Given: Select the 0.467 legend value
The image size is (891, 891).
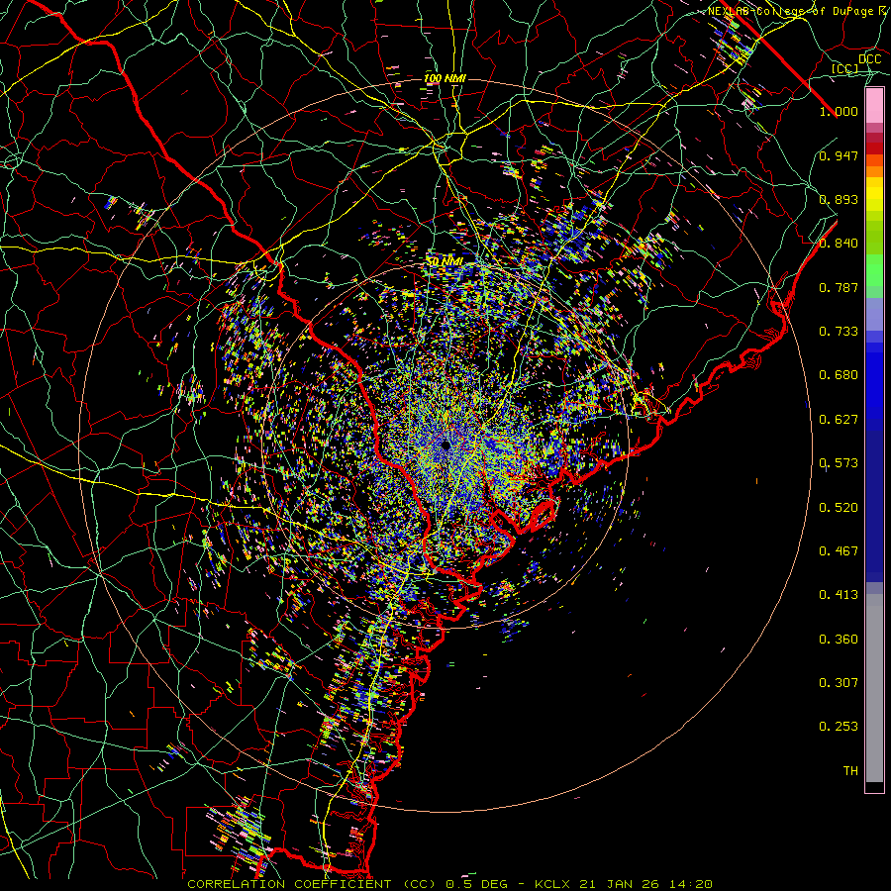Looking at the screenshot, I should pos(839,551).
